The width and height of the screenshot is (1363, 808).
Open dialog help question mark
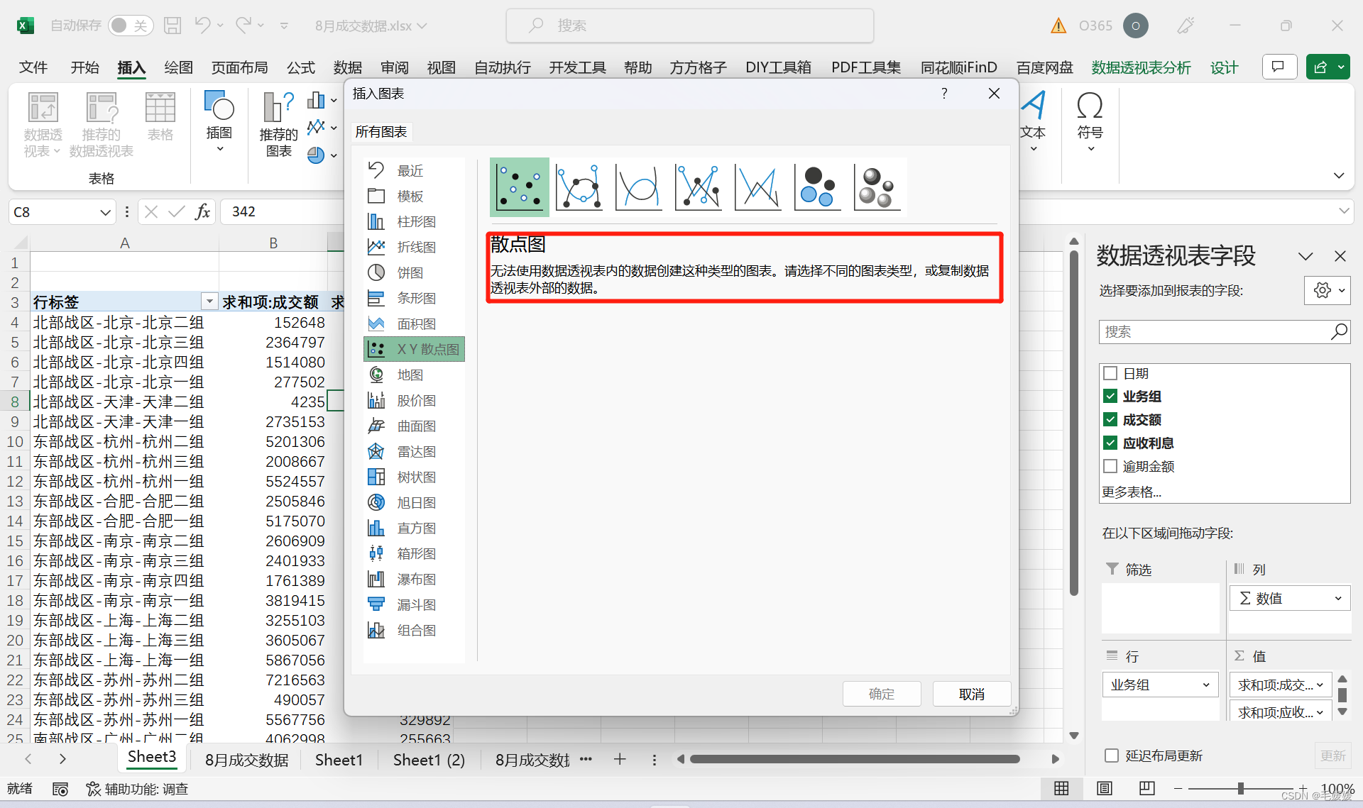click(944, 94)
